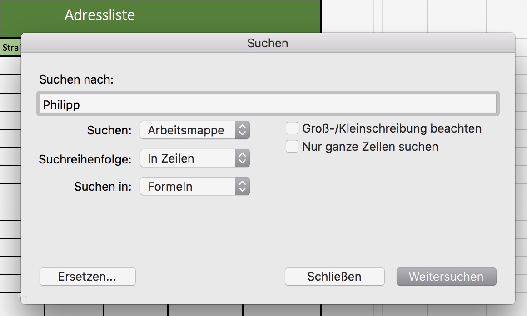Enable Groß-/Kleinschreibung beachten
The width and height of the screenshot is (527, 316).
click(x=292, y=128)
